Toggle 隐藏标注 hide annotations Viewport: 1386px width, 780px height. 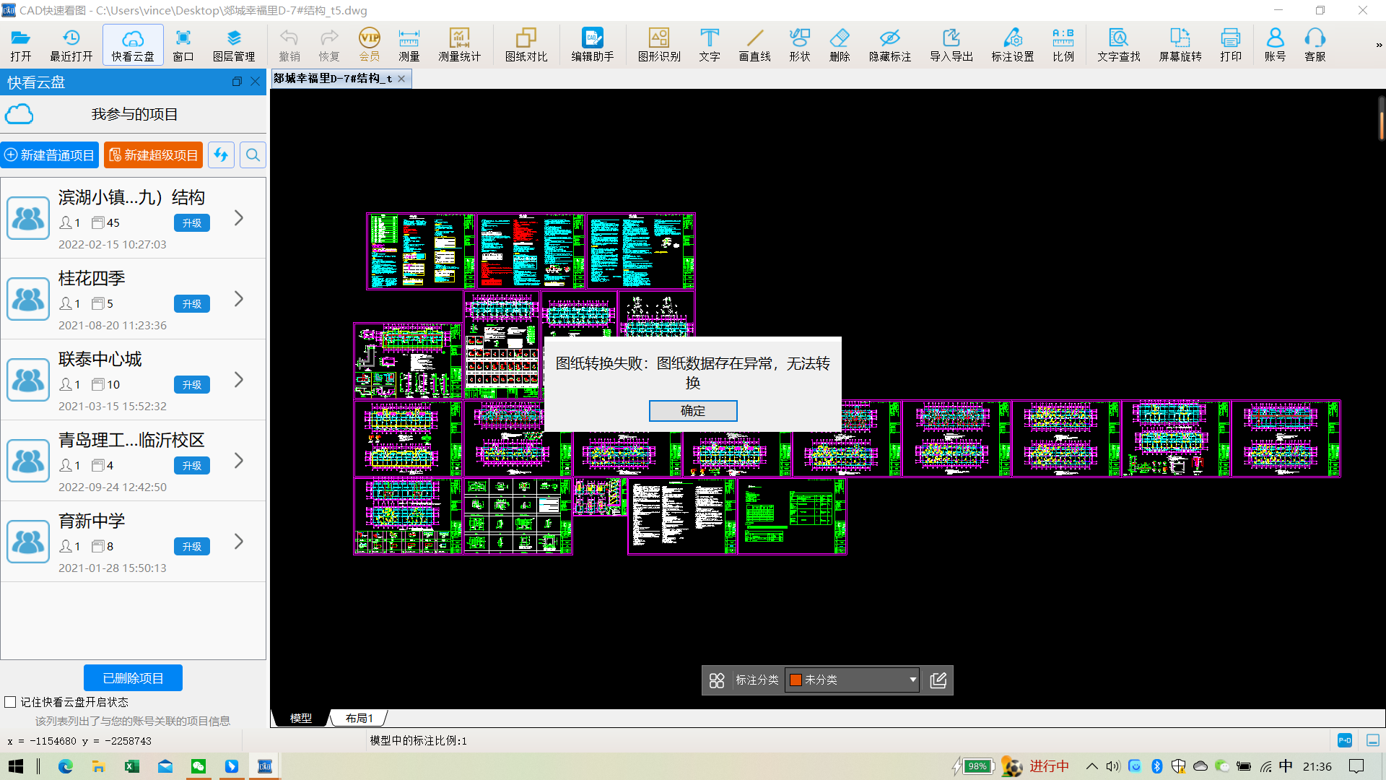[x=890, y=45]
